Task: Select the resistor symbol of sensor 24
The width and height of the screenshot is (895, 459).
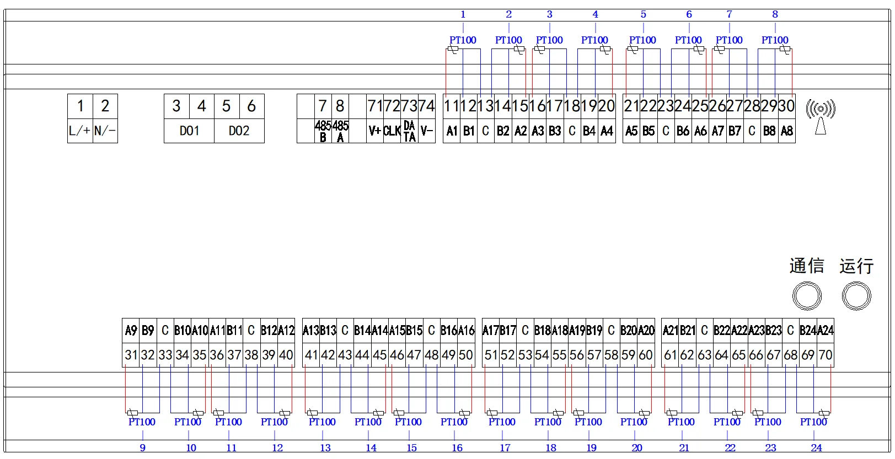Action: point(824,413)
